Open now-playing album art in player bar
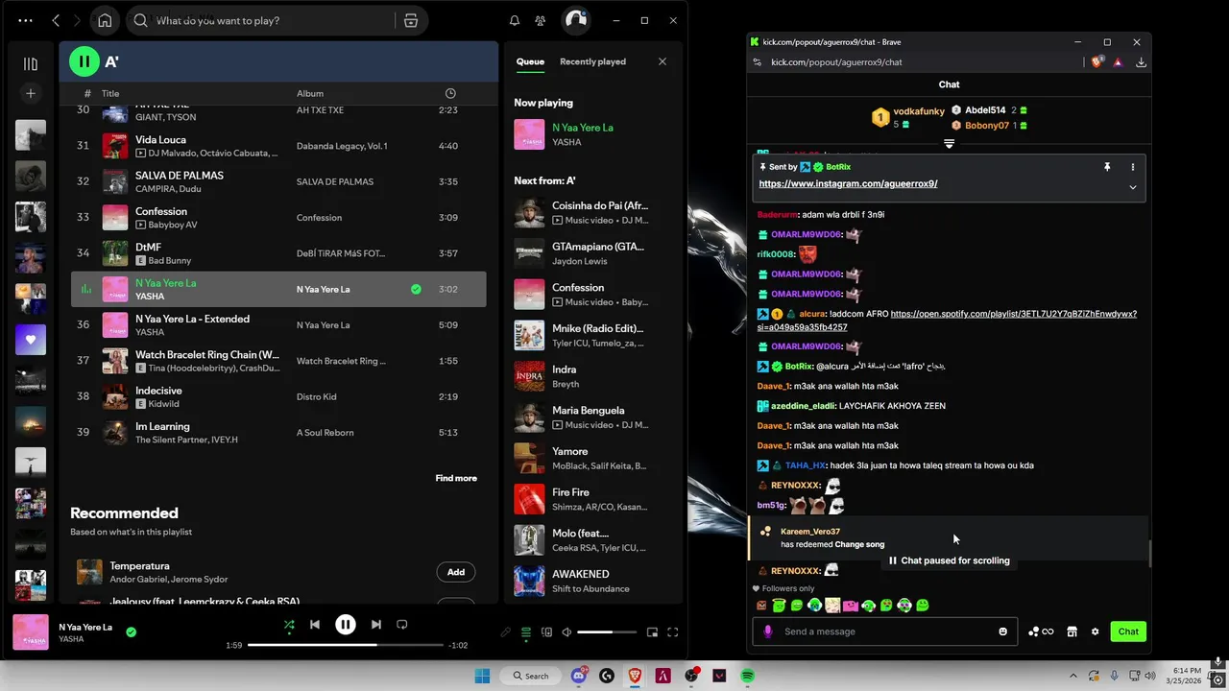The height and width of the screenshot is (691, 1229). tap(31, 632)
